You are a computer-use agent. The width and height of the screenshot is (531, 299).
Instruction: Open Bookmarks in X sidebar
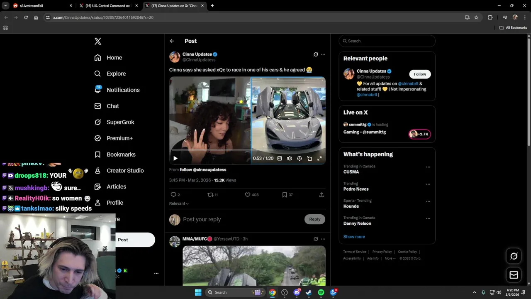[x=115, y=154]
